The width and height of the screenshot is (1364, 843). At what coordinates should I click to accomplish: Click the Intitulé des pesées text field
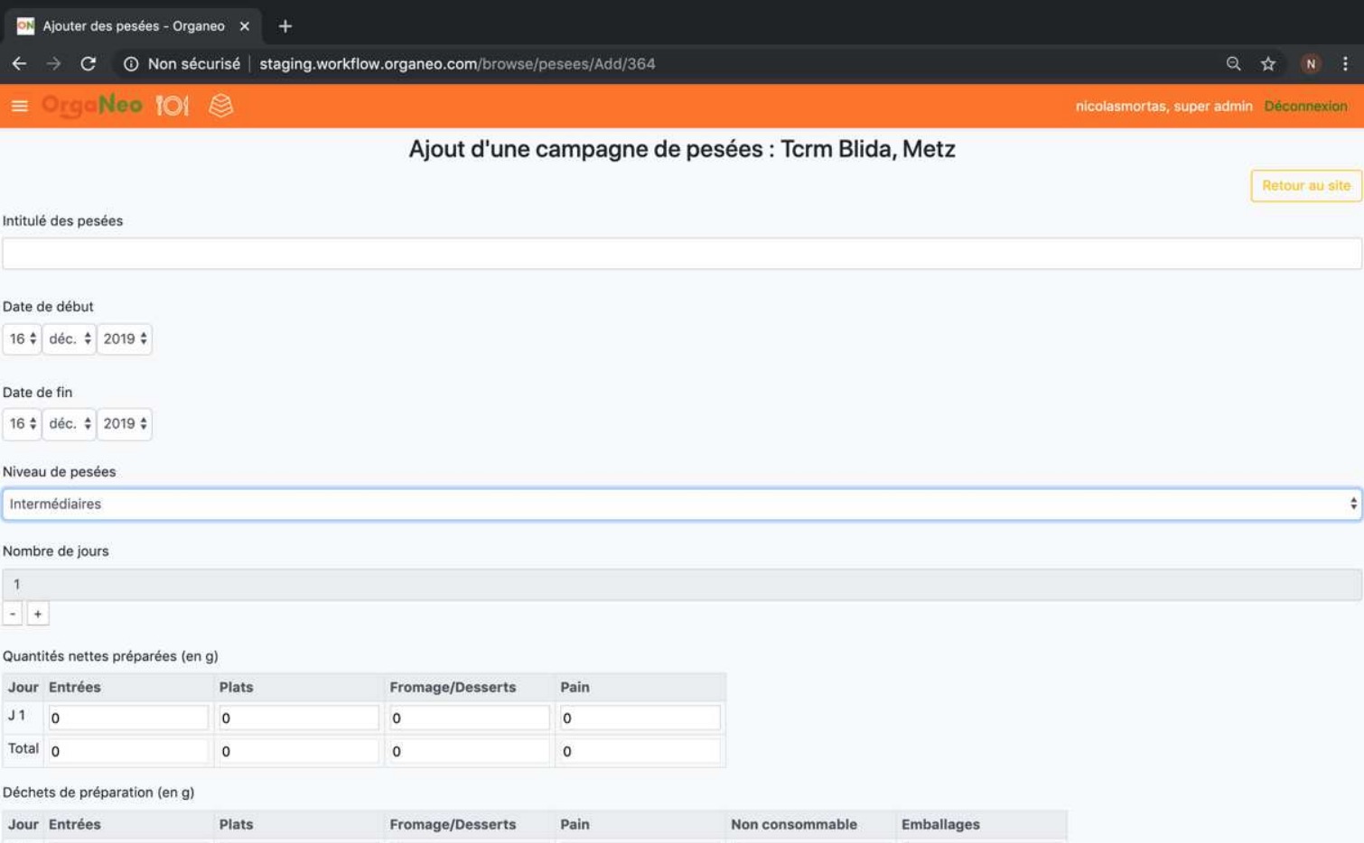[x=681, y=254]
